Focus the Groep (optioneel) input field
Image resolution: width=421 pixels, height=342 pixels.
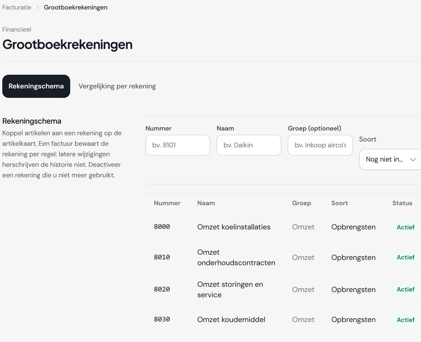tap(320, 145)
